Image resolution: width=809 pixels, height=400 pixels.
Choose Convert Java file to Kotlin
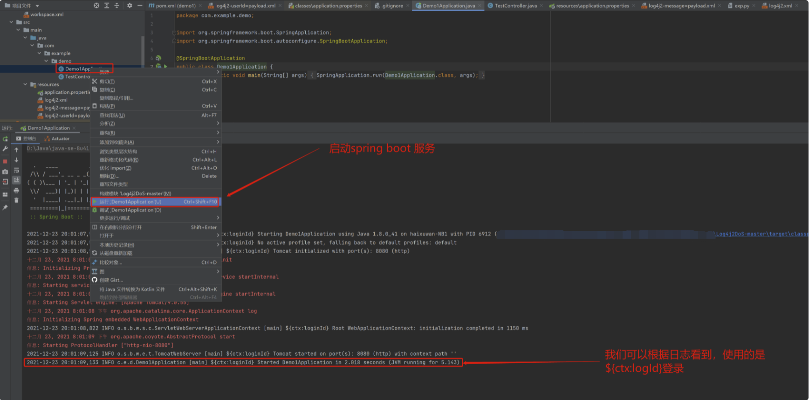[x=155, y=289]
